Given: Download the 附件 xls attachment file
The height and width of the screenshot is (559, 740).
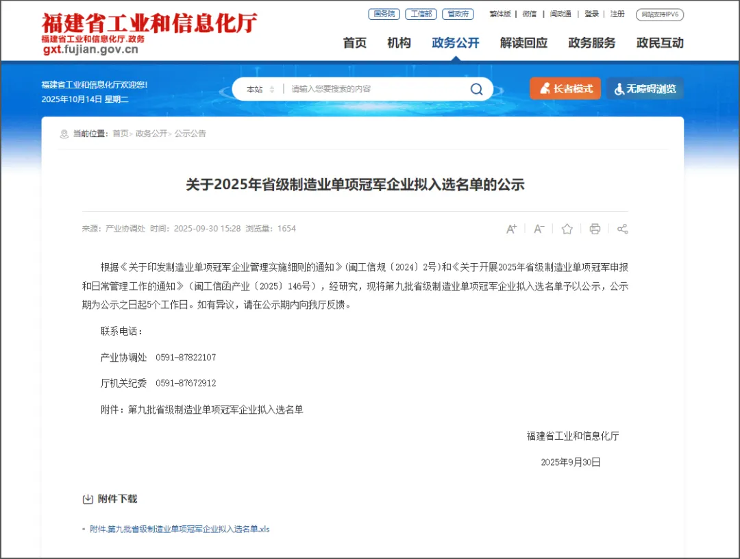Looking at the screenshot, I should tap(180, 529).
